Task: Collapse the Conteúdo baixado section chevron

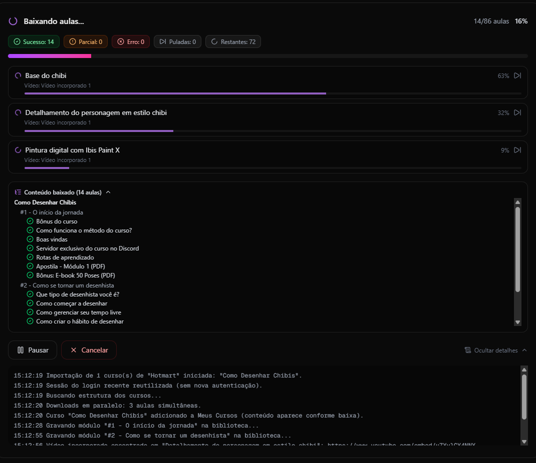Action: [x=108, y=192]
